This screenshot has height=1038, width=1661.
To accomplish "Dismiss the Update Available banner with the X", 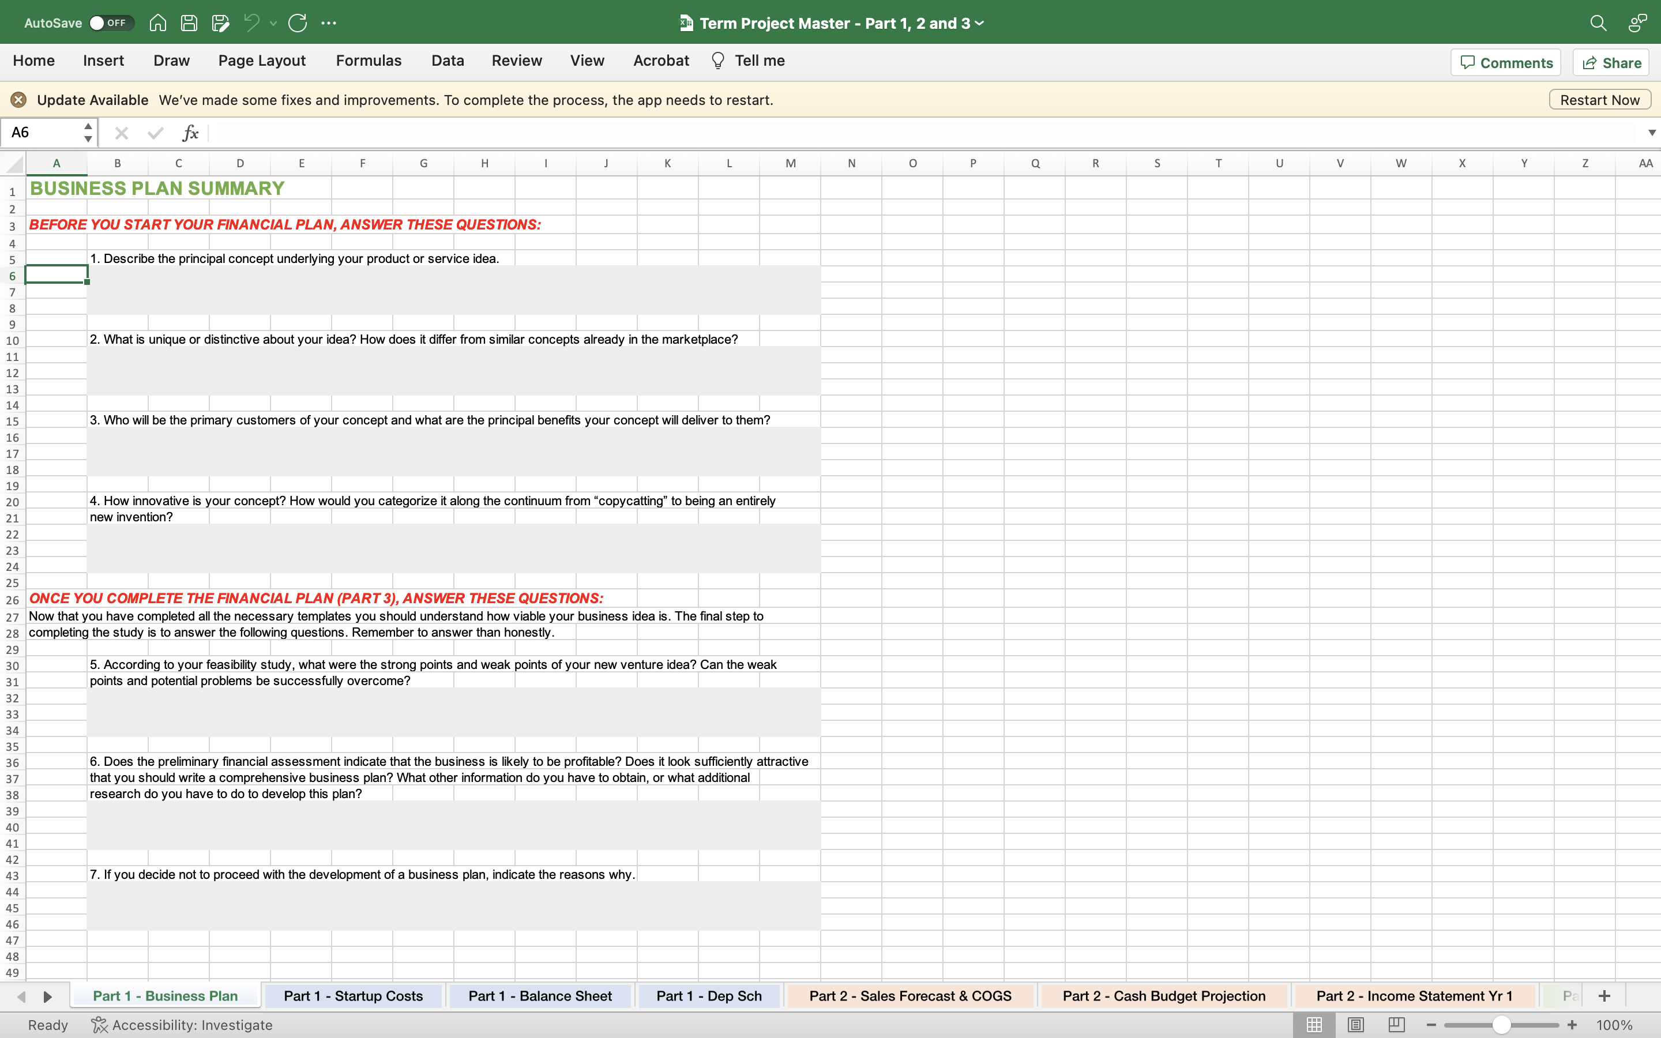I will click(x=18, y=100).
